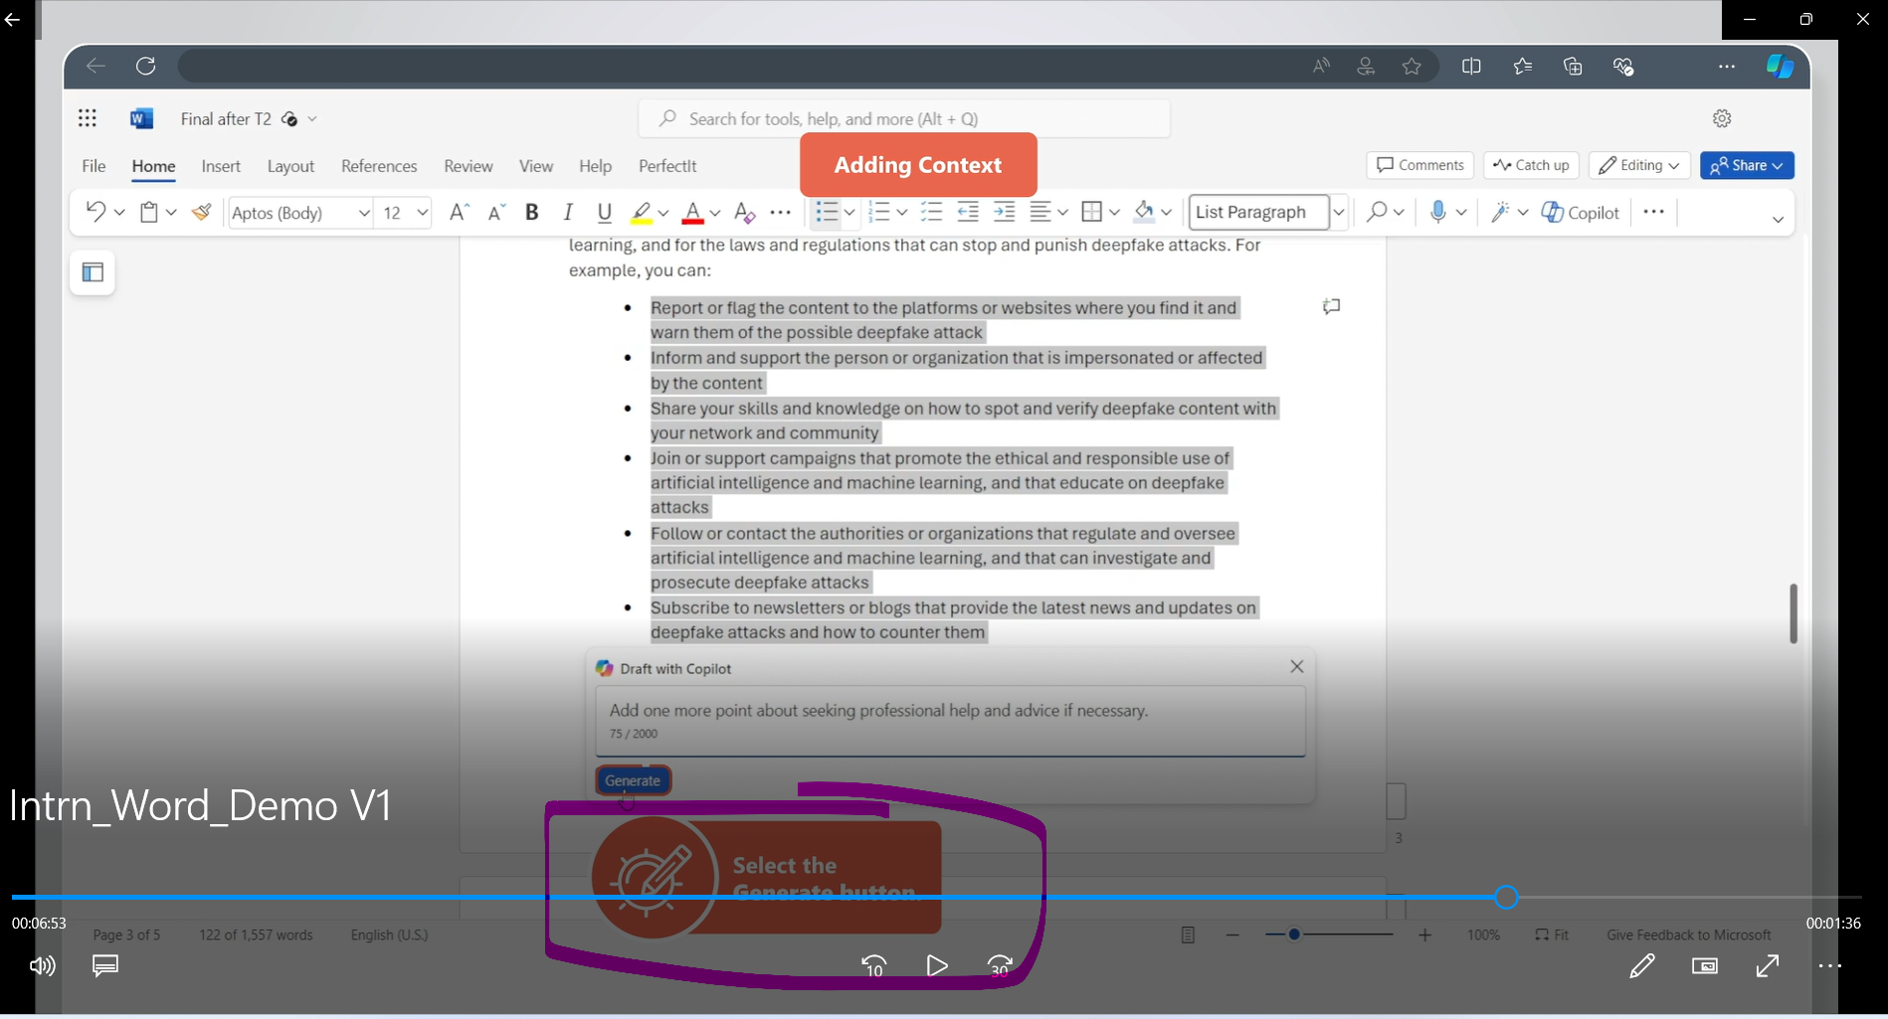Image resolution: width=1888 pixels, height=1019 pixels.
Task: Switch to the Layout tab
Action: coord(290,166)
